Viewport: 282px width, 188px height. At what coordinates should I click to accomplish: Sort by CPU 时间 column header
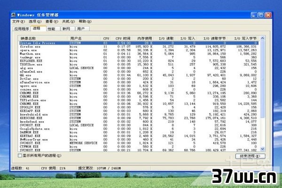click(x=122, y=39)
